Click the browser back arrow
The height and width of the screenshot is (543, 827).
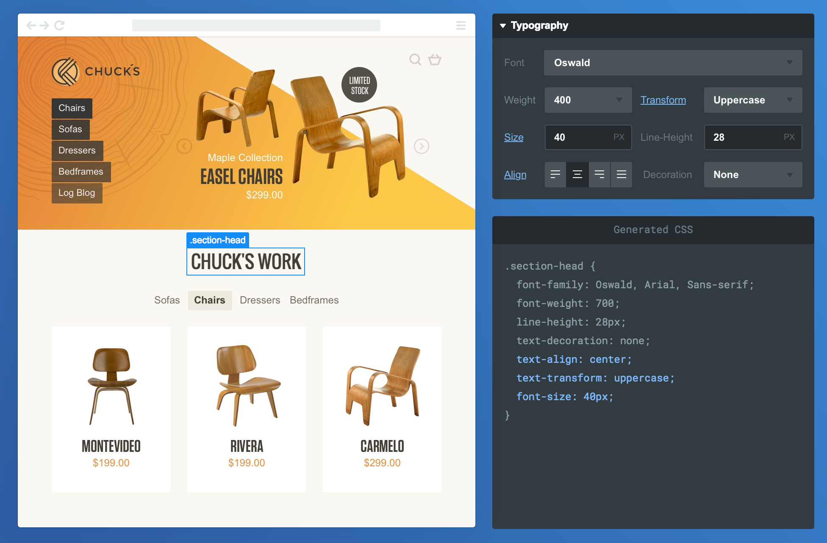[31, 25]
